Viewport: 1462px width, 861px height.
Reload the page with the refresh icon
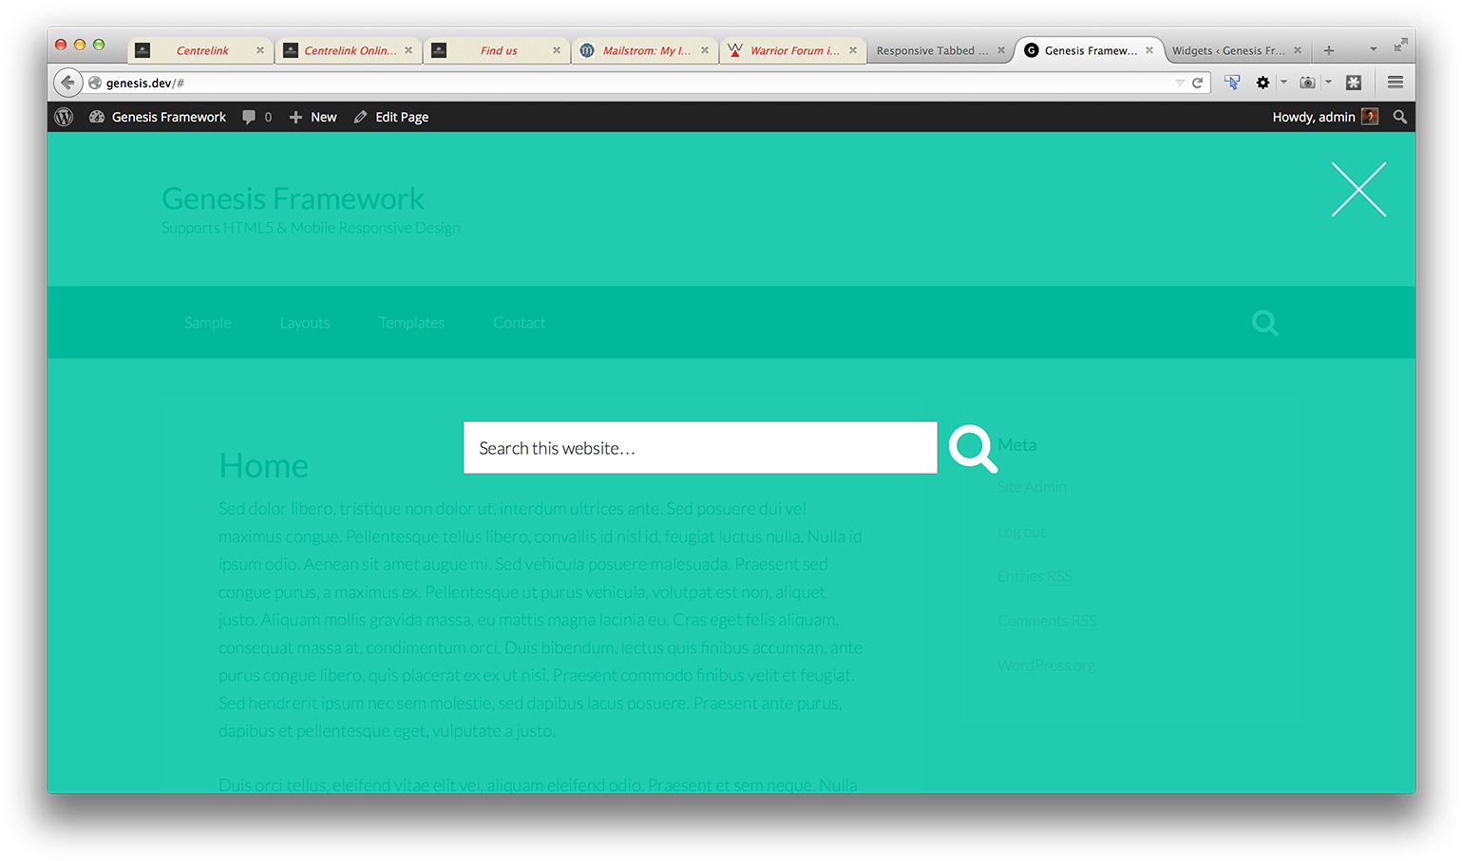point(1198,83)
